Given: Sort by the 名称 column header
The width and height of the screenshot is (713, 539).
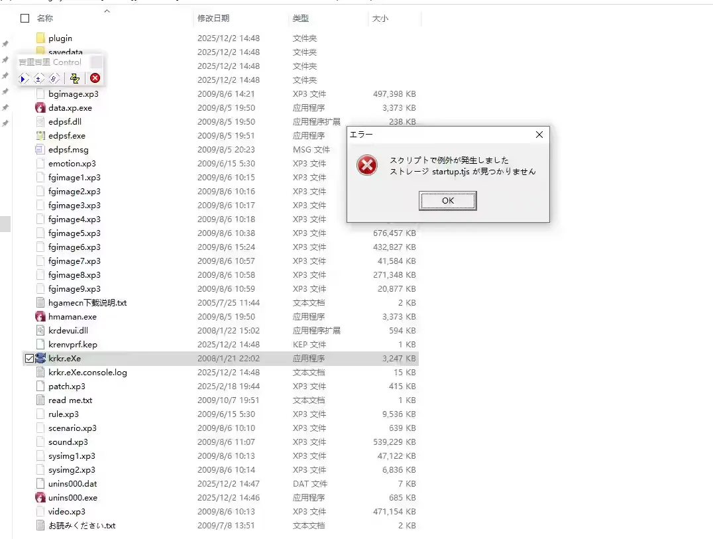Looking at the screenshot, I should [x=45, y=18].
